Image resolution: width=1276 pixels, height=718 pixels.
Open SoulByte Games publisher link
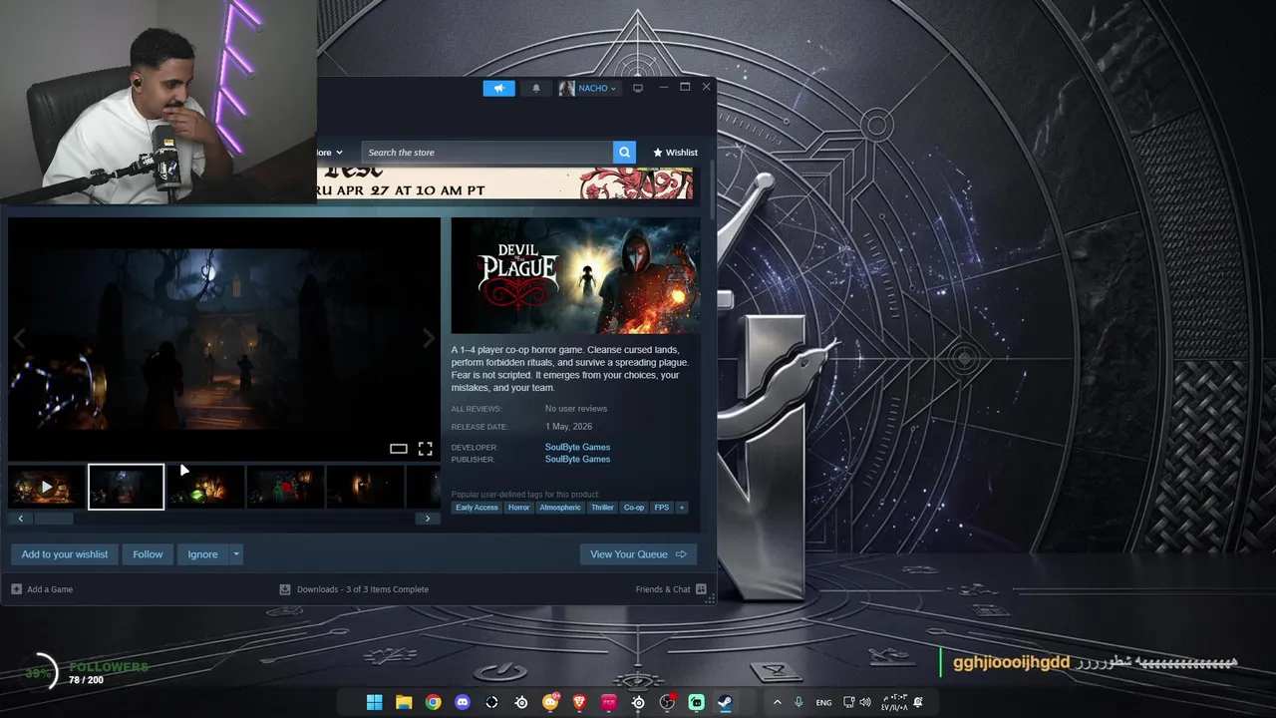coord(577,459)
